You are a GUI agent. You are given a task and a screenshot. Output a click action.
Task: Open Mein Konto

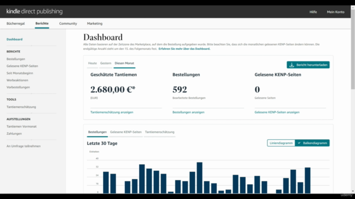[336, 12]
